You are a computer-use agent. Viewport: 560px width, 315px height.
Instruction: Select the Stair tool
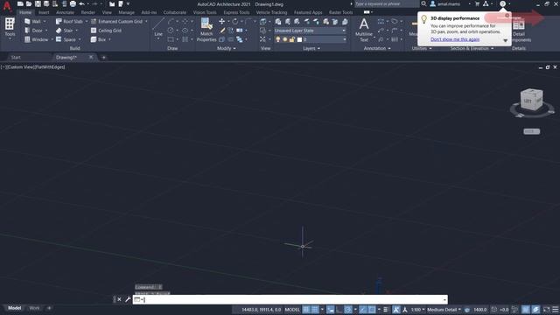[x=64, y=31]
